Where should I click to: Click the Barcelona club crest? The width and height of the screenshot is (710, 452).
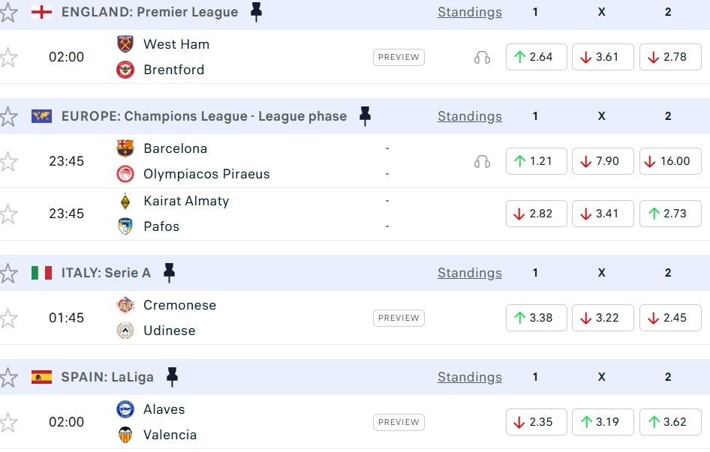(x=125, y=148)
